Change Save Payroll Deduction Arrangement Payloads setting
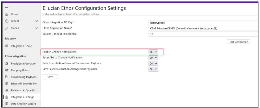This screenshot has height=108, width=260. [x=153, y=69]
